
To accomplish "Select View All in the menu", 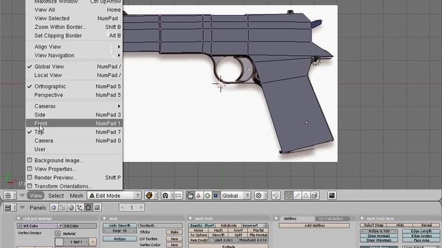I will pyautogui.click(x=75, y=10).
